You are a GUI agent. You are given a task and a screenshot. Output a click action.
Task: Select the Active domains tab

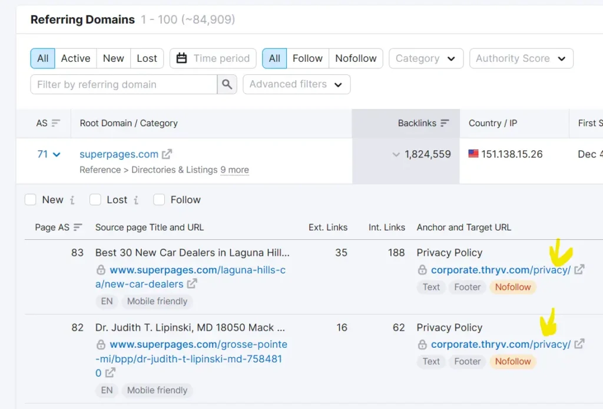(76, 58)
